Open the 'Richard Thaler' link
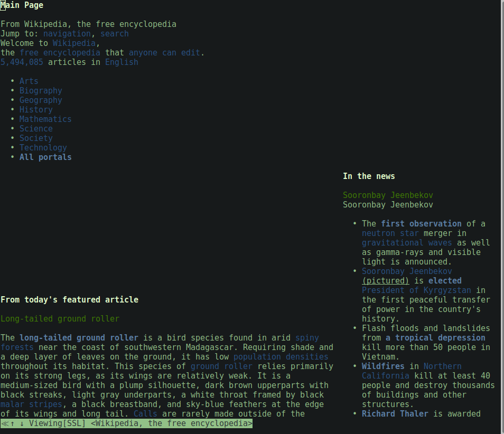504x434 pixels. point(395,414)
